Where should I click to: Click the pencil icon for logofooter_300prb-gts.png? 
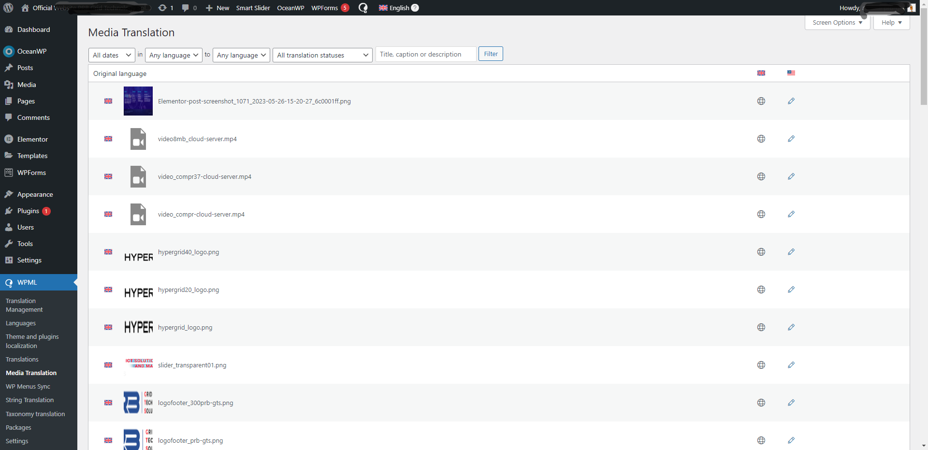791,403
